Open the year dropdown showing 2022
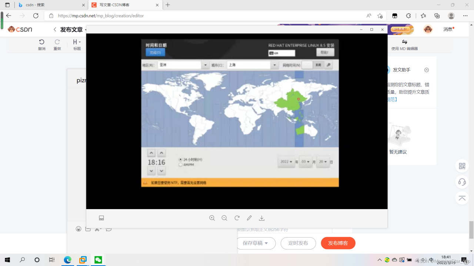The width and height of the screenshot is (474, 266). [x=287, y=162]
